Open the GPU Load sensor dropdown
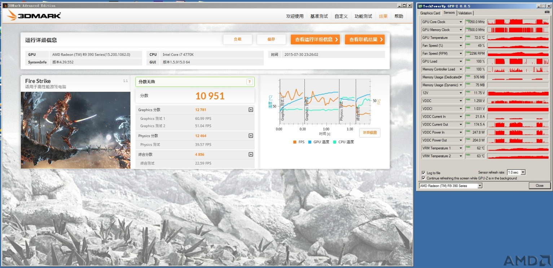 coord(461,62)
